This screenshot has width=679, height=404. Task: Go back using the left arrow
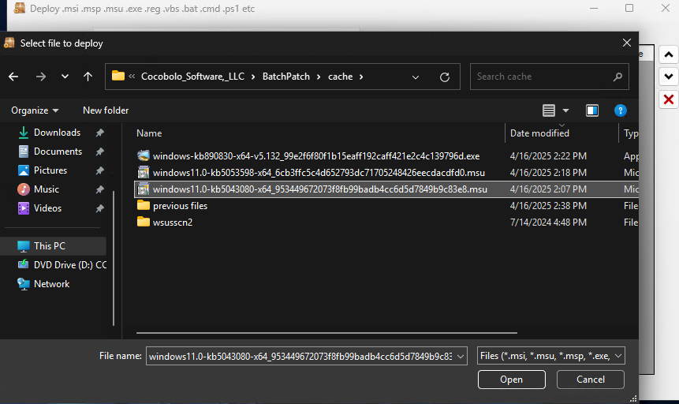point(13,77)
